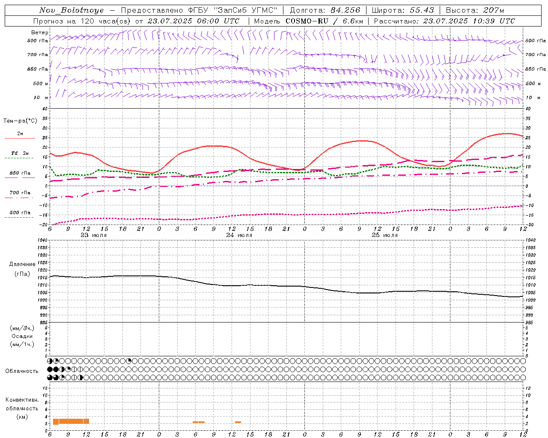Select left '10 м' wind level label

[41, 98]
